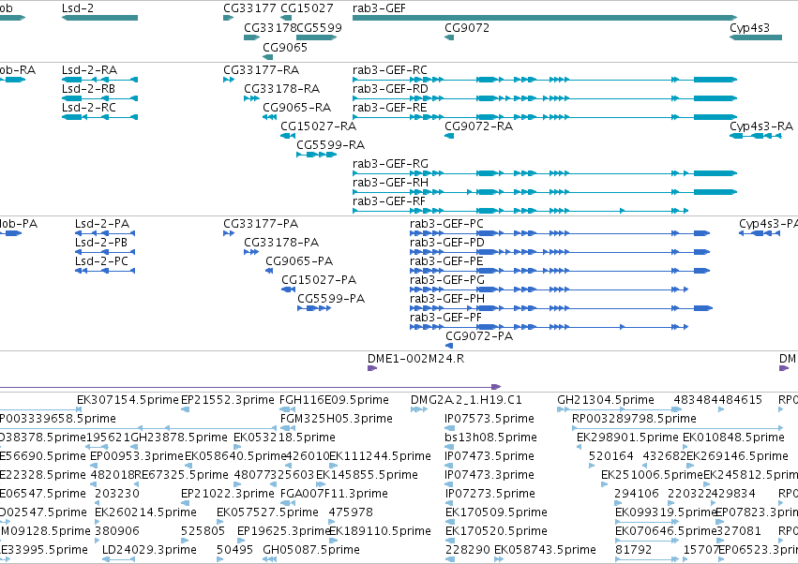Image resolution: width=798 pixels, height=564 pixels.
Task: Click the CG9065 gene label
Action: point(285,47)
